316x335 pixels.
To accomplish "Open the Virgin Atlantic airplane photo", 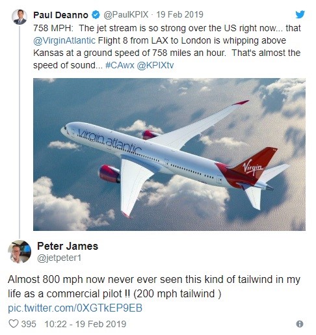I will pyautogui.click(x=169, y=154).
